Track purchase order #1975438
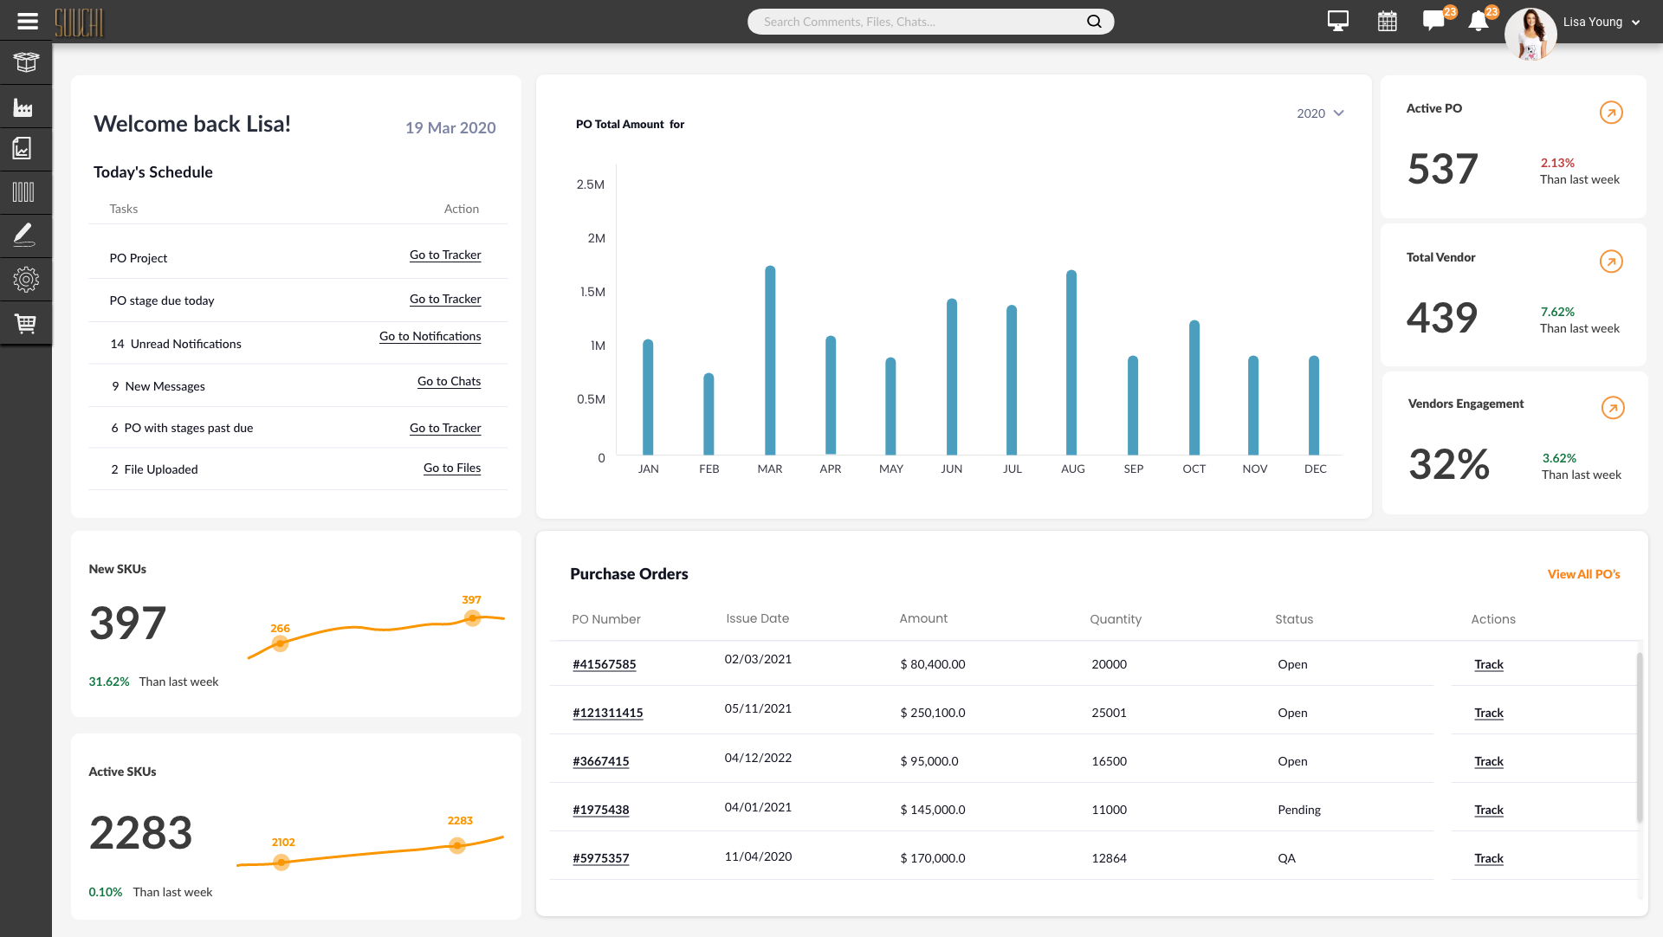 coord(1489,810)
